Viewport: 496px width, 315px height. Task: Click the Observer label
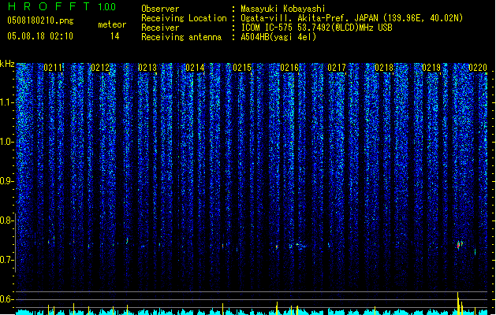160,9
